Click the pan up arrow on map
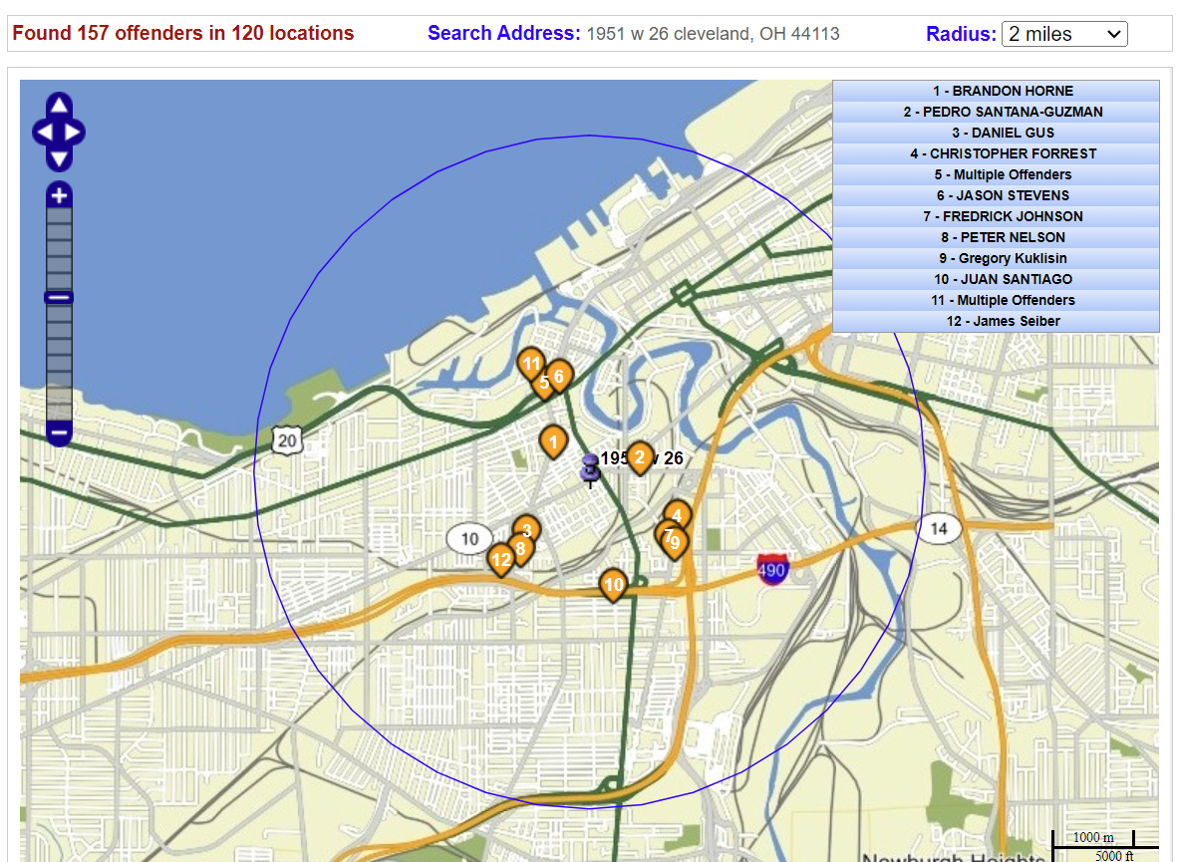The width and height of the screenshot is (1177, 862). pyautogui.click(x=59, y=106)
